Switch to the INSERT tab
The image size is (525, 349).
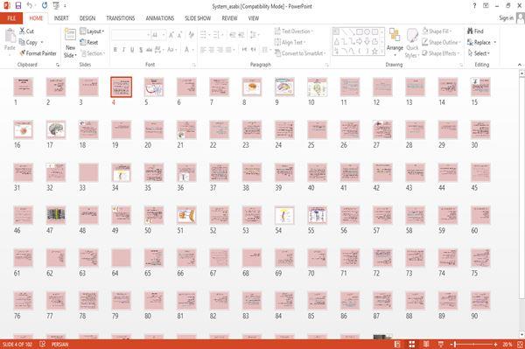[x=61, y=18]
